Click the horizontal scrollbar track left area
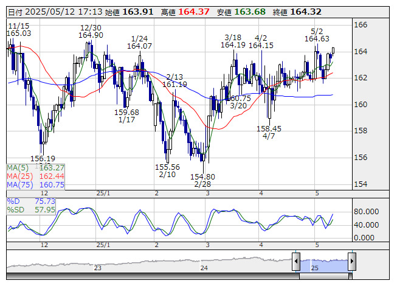The image size is (397, 286). (x=153, y=276)
